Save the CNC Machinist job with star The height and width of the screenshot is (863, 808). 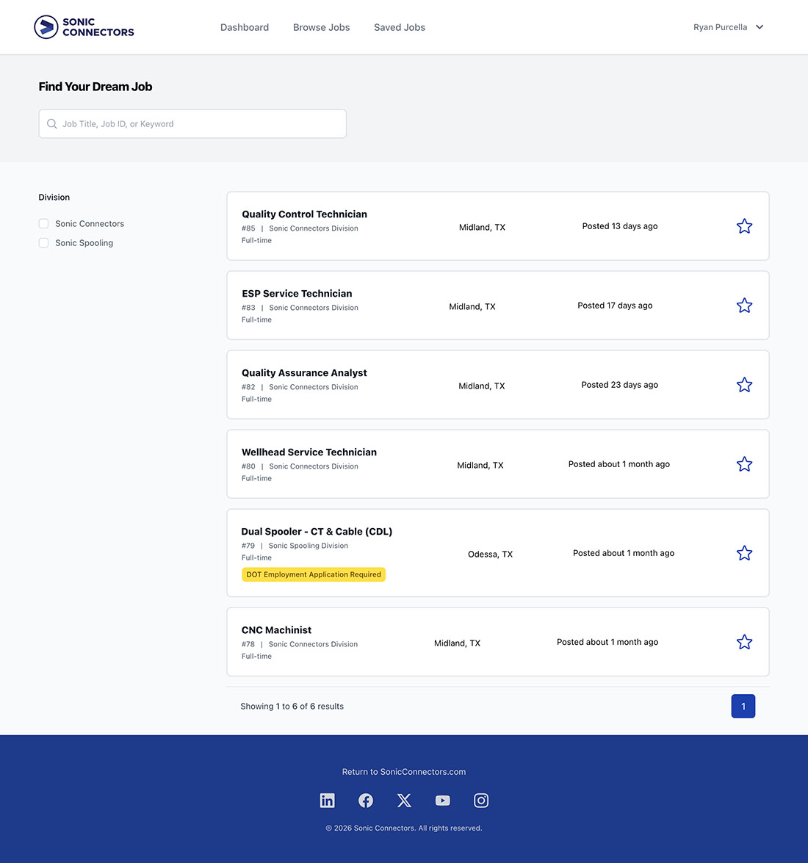click(x=744, y=642)
